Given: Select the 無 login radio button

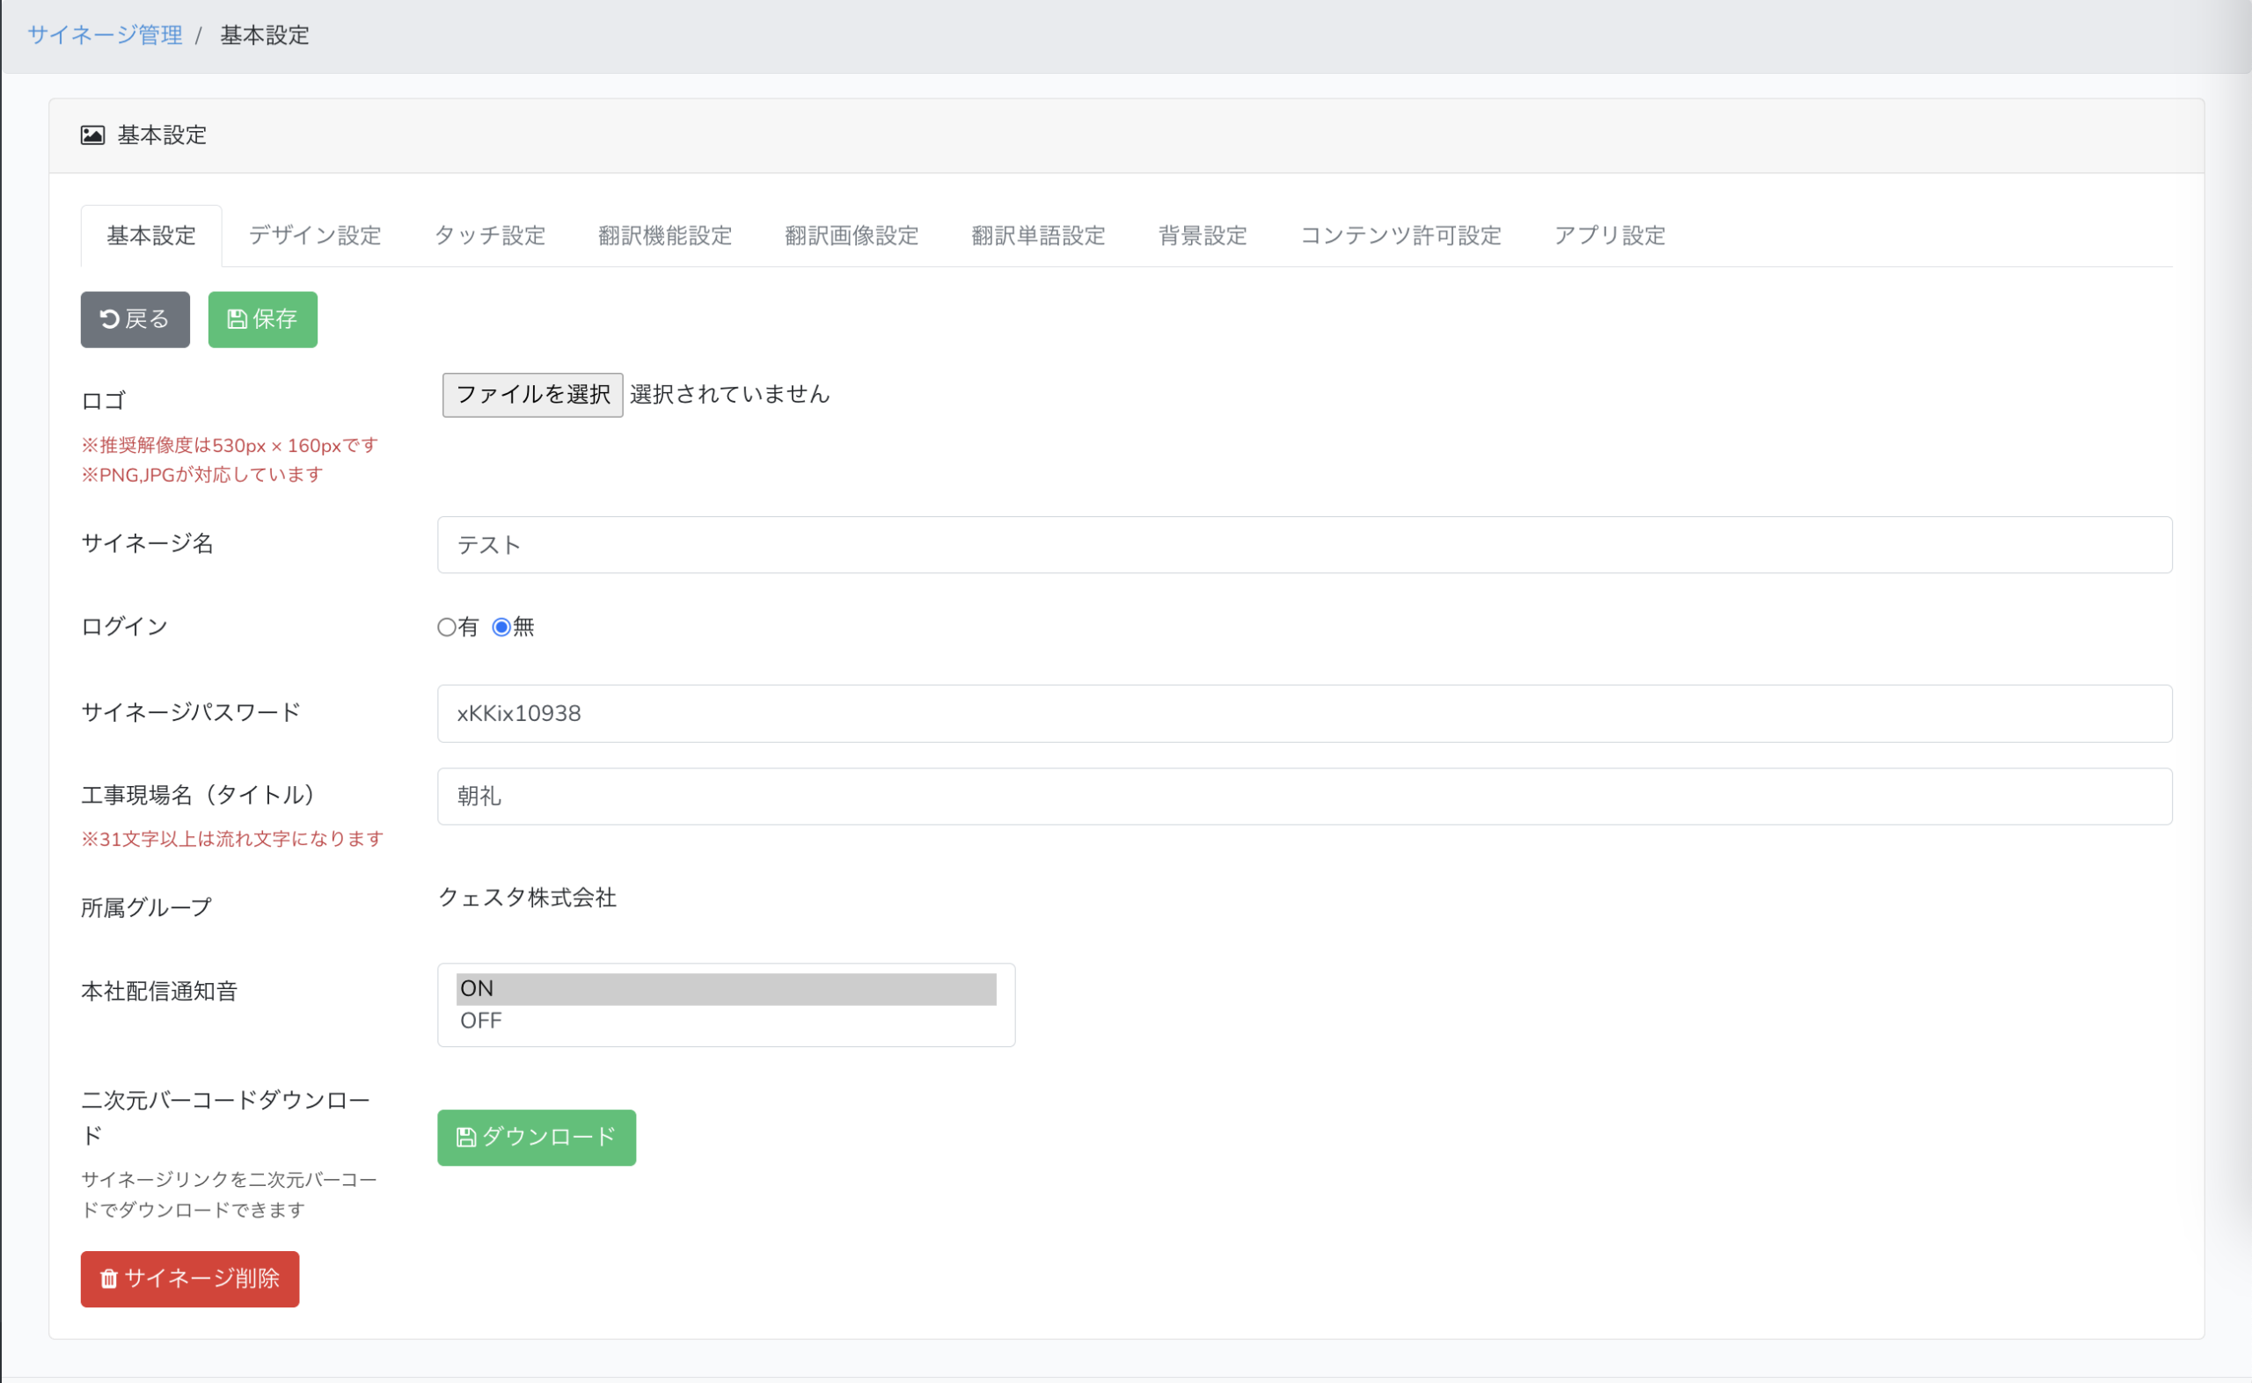Looking at the screenshot, I should 501,628.
